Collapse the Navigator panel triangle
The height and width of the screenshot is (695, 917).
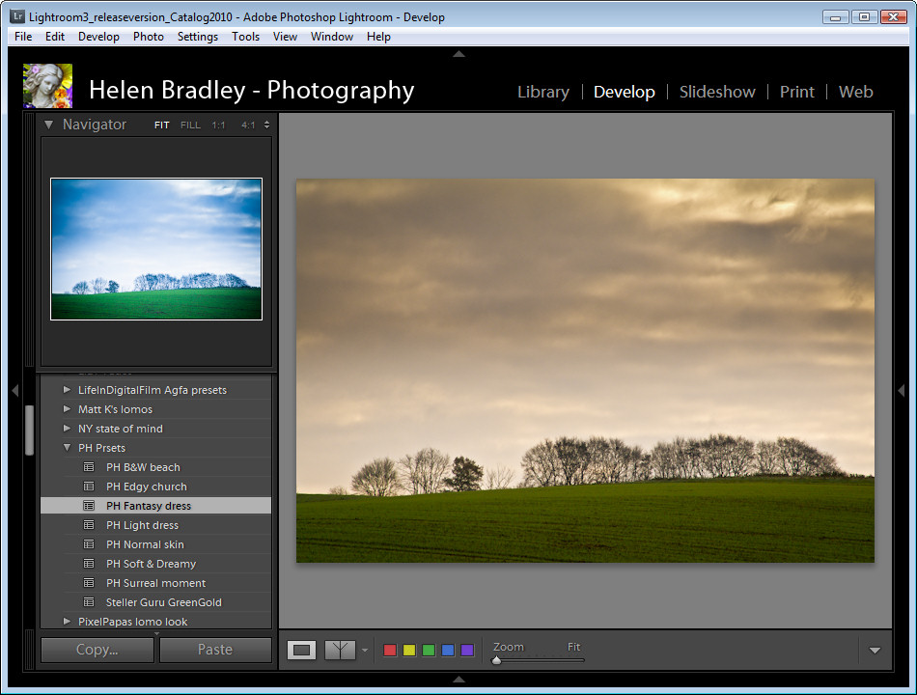[x=48, y=125]
